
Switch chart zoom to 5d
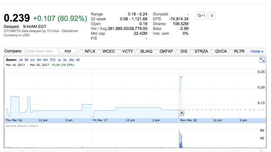click(x=26, y=60)
